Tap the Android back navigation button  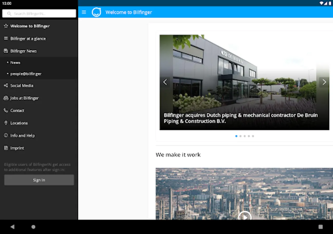tap(12, 227)
